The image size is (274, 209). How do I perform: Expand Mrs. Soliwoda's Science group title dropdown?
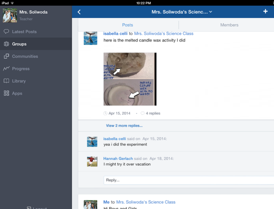coord(181,12)
